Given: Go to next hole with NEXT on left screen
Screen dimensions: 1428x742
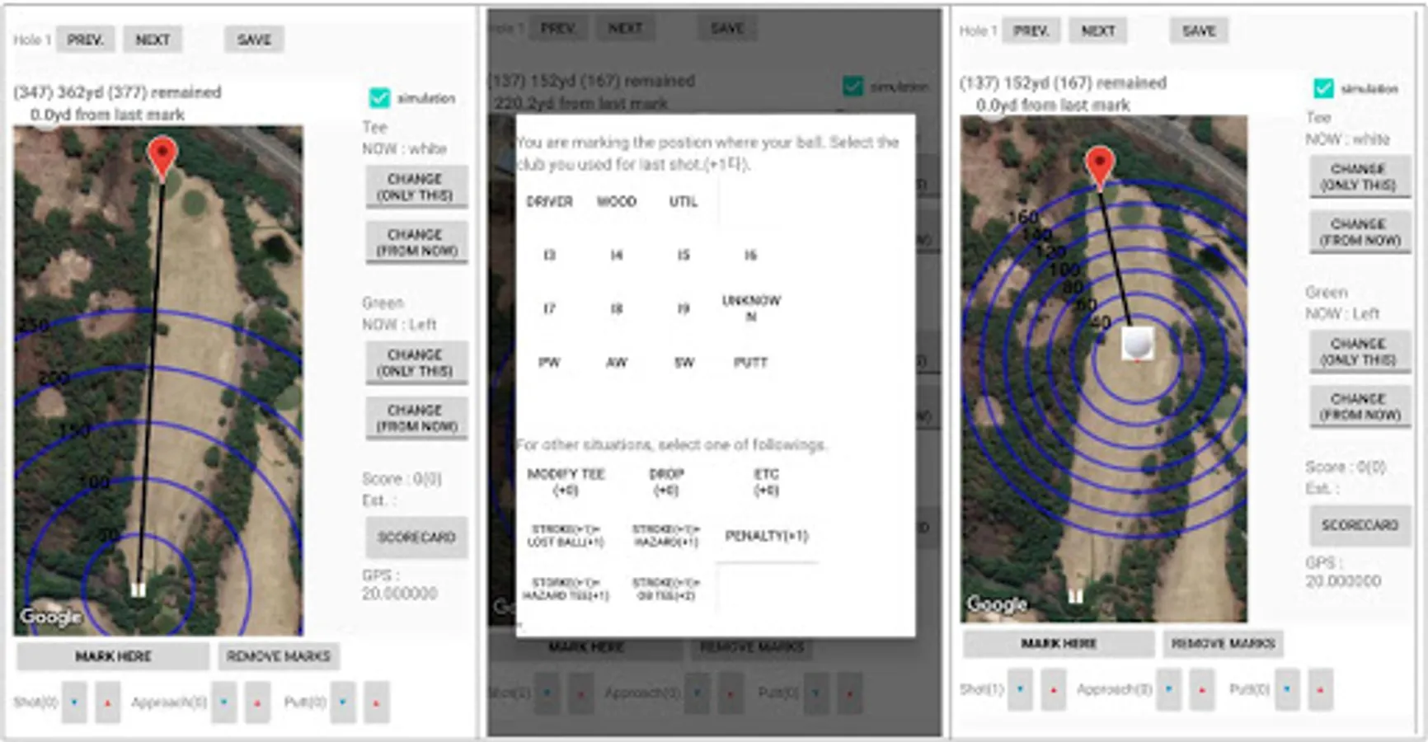Looking at the screenshot, I should (153, 40).
